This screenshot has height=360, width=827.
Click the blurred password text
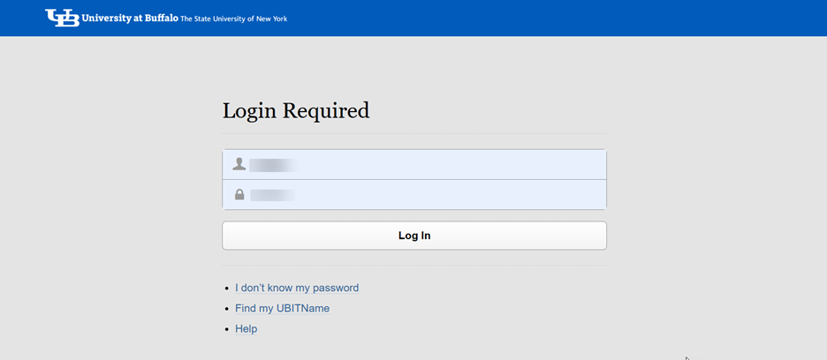272,194
